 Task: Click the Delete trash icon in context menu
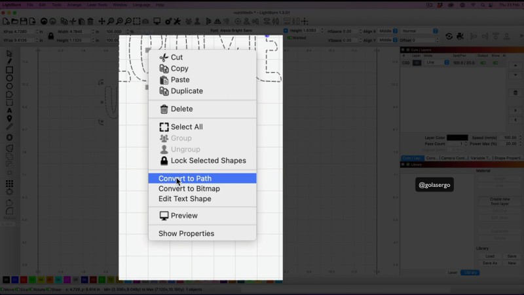pyautogui.click(x=164, y=109)
